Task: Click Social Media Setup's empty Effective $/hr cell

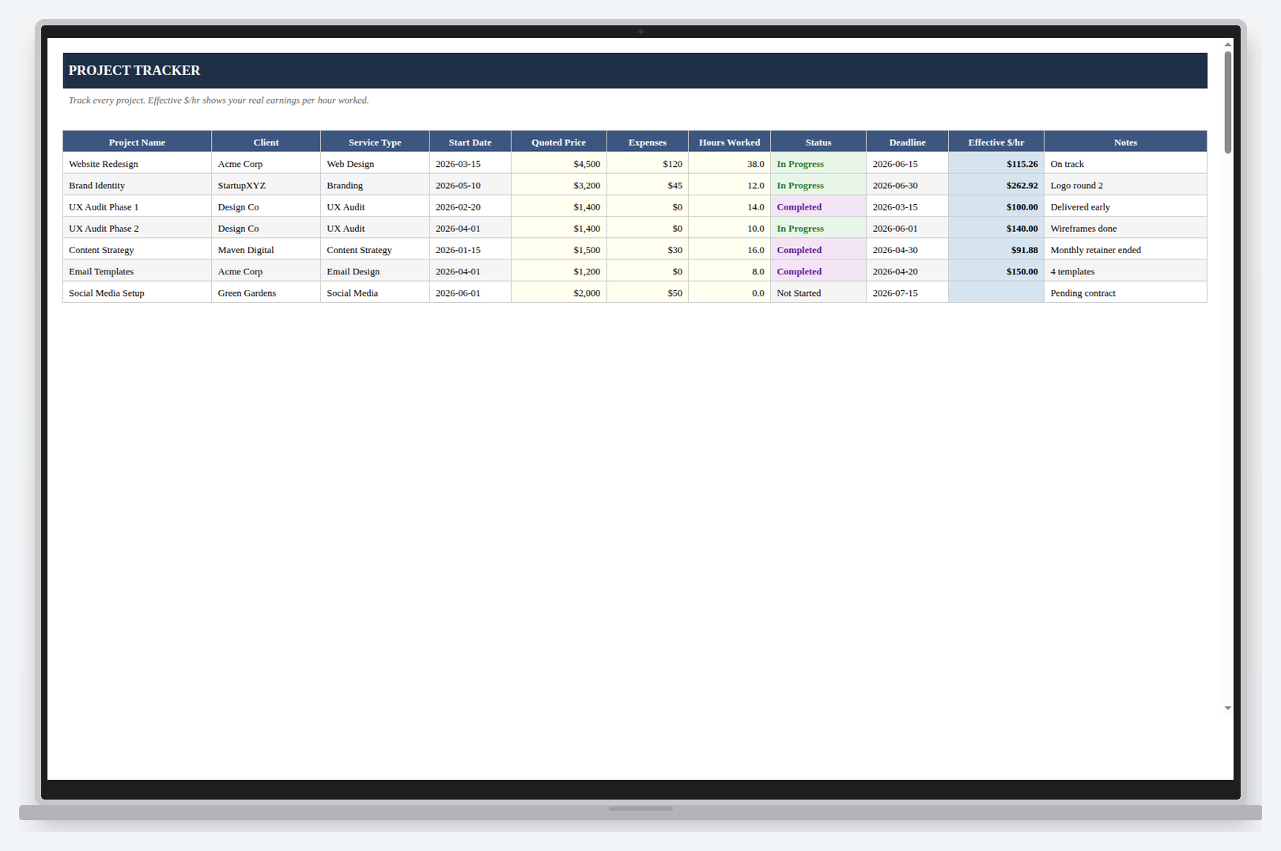Action: (x=996, y=292)
